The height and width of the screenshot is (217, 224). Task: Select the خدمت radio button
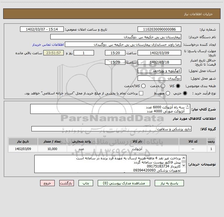[163, 86]
